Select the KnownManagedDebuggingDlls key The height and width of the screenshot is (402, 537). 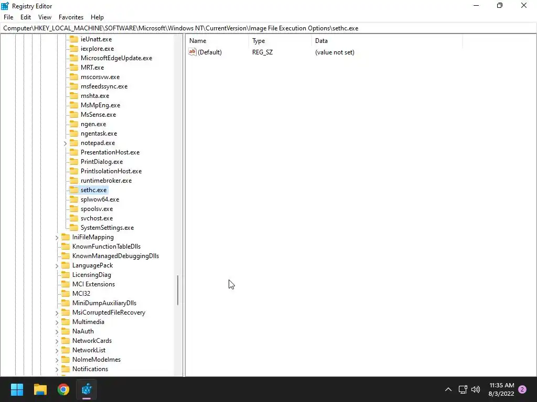(x=115, y=256)
